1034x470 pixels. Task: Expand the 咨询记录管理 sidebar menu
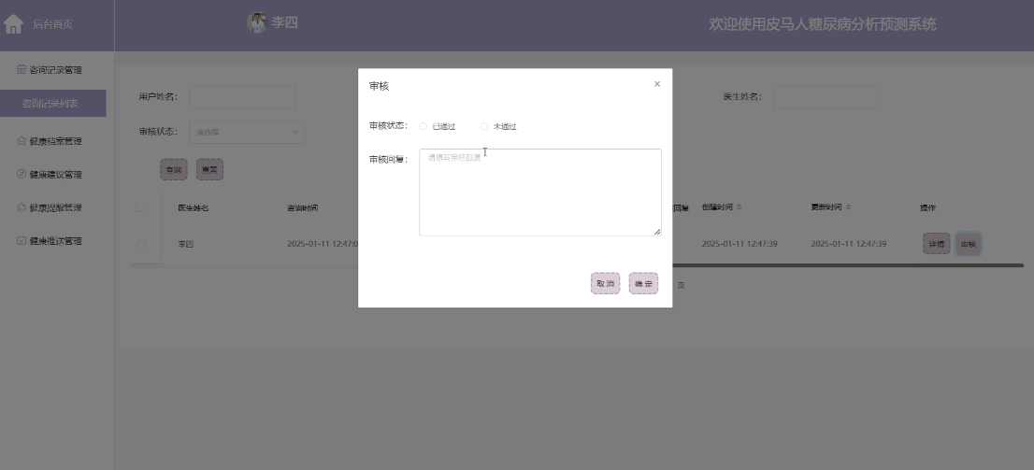point(56,70)
